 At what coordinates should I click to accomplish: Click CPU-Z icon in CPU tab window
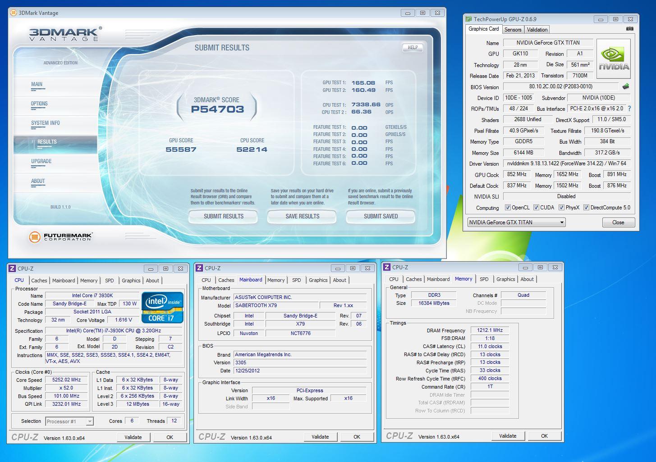(12, 268)
